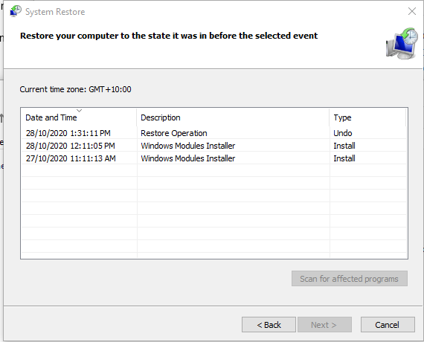Click the Undo type cell
Screen dimensions: 424x342
pos(343,133)
